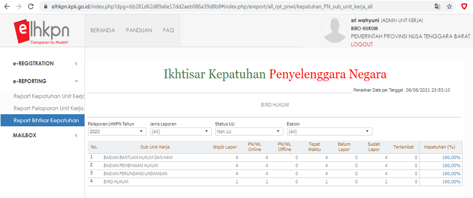Open Report Kepatuhan Unit Kerja
Screen dimensions: 473x198
click(x=48, y=96)
